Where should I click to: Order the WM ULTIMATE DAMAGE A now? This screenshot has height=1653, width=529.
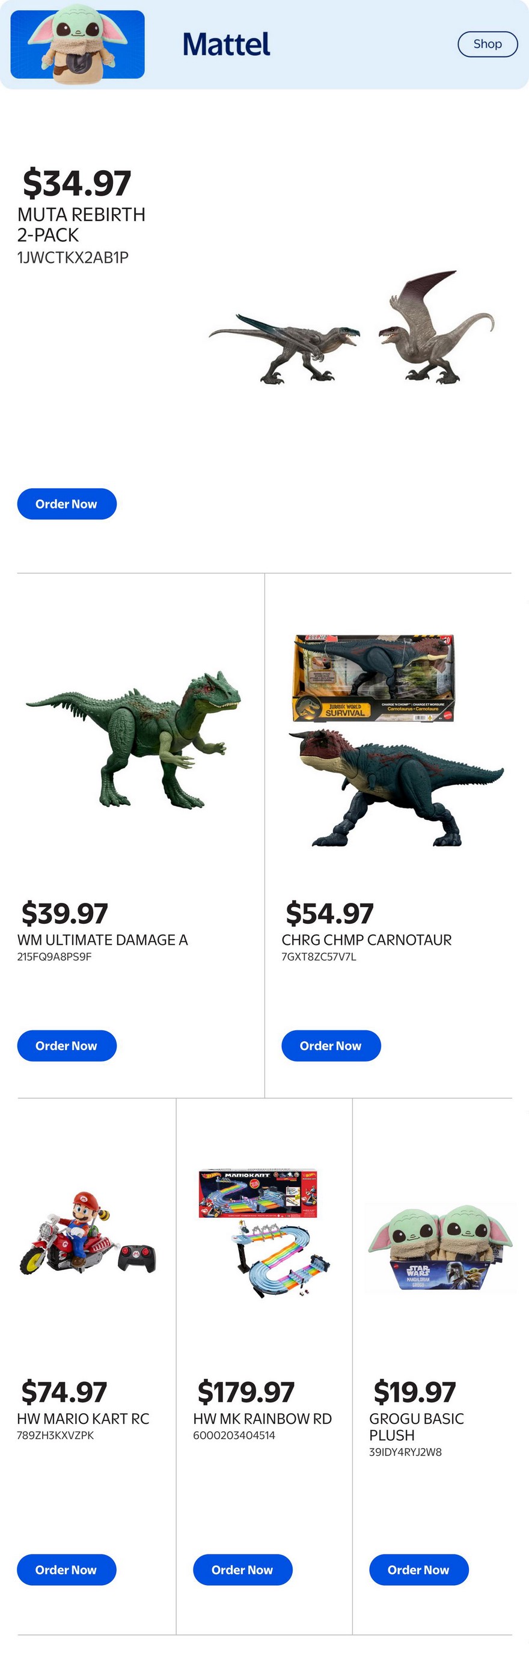coord(67,1045)
